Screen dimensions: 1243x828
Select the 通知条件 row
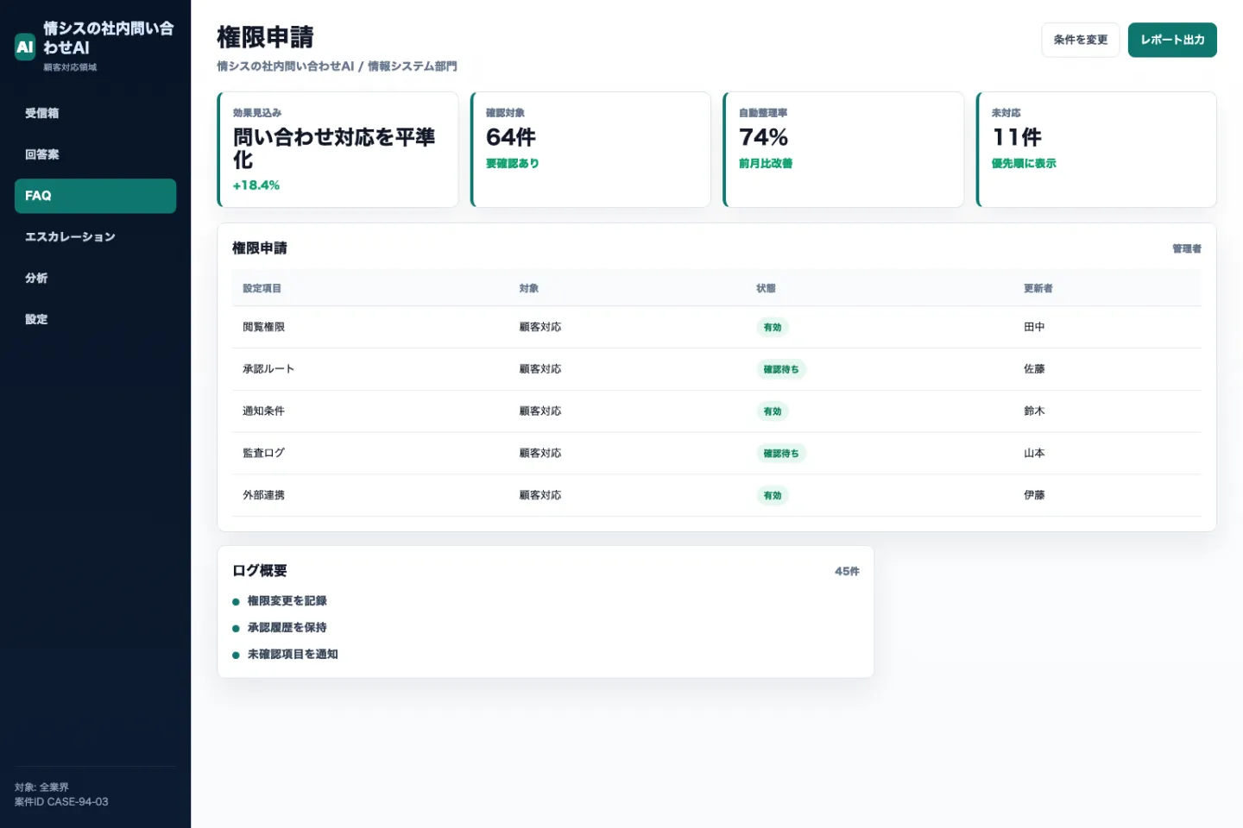(x=716, y=411)
